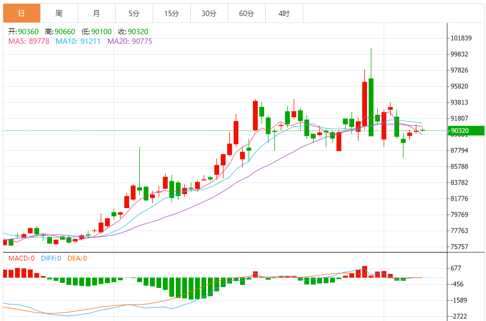The height and width of the screenshot is (321, 486).
Task: Click the opening price 开:90360
Action: coord(24,32)
